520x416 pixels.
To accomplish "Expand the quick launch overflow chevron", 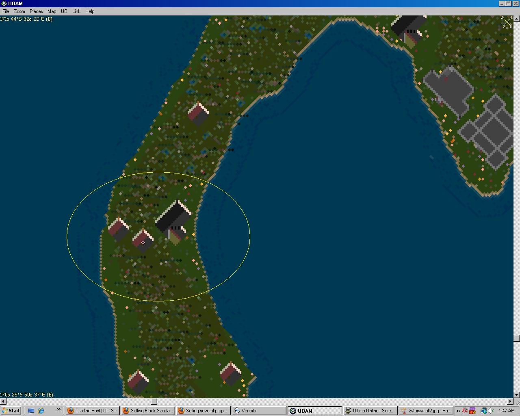I will click(58, 410).
